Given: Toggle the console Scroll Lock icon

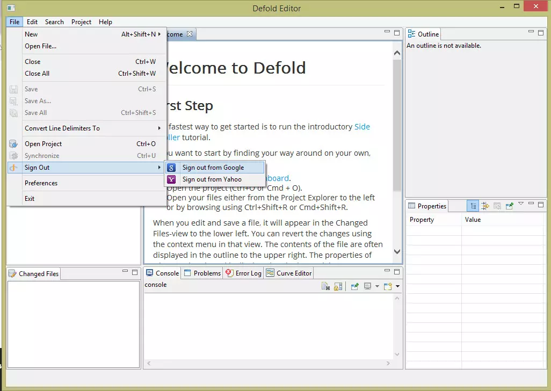Looking at the screenshot, I should [x=338, y=286].
